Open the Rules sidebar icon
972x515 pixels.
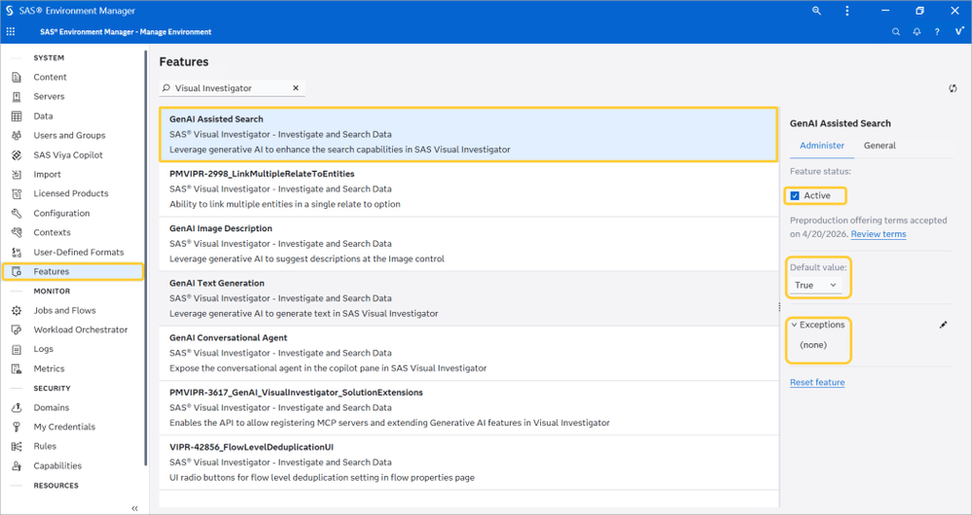click(17, 446)
